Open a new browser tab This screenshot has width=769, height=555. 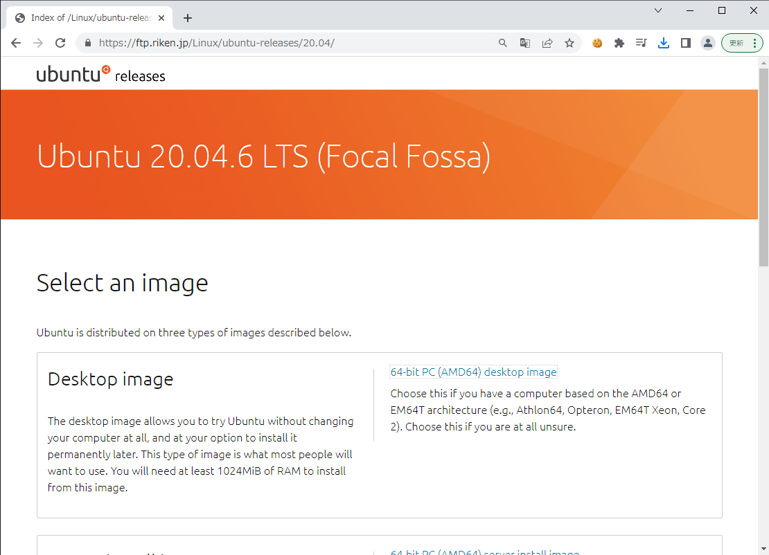(x=187, y=18)
